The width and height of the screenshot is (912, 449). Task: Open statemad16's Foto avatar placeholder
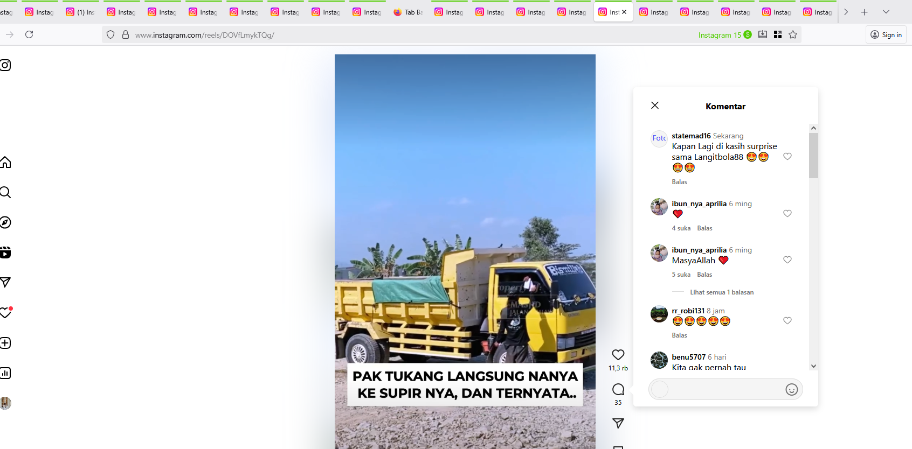(659, 138)
